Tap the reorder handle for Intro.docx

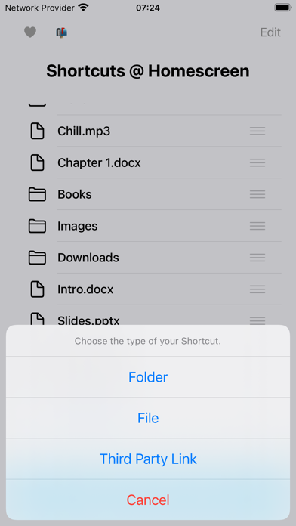click(257, 289)
